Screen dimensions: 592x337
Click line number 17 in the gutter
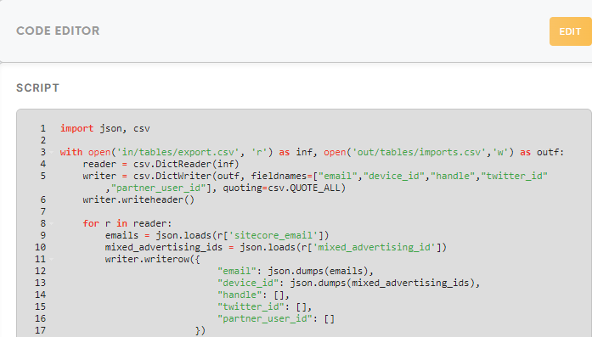pos(41,330)
